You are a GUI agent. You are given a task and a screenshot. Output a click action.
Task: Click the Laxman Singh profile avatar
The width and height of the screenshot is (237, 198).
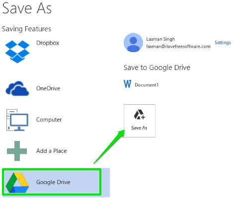(133, 43)
